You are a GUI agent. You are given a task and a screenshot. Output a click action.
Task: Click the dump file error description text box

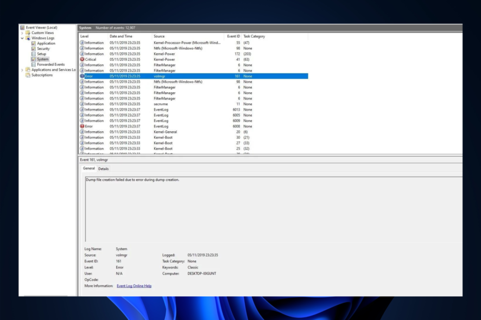[x=271, y=209]
